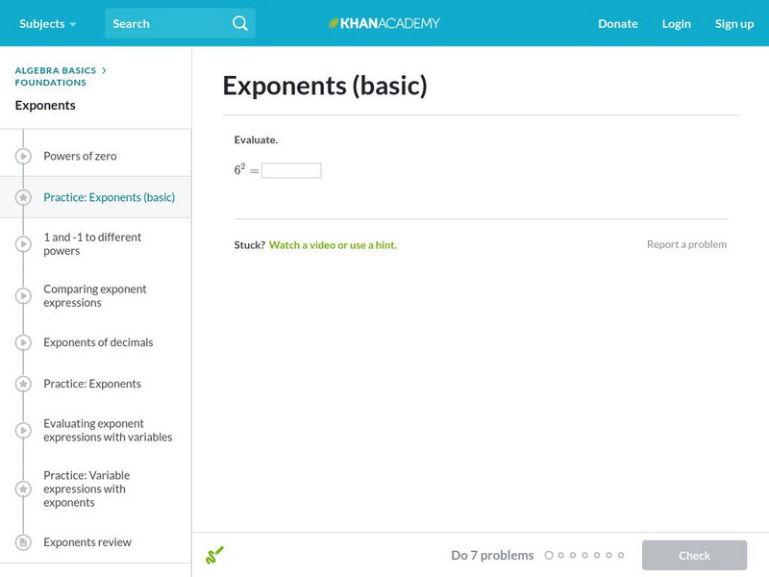
Task: Open 1 and -1 to different powers lesson
Action: [92, 244]
